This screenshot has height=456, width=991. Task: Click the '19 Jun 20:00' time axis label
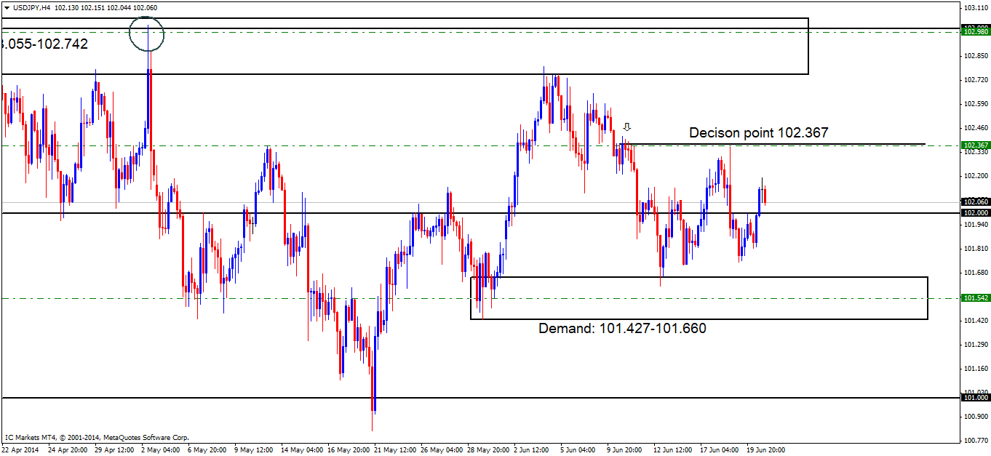(x=765, y=449)
